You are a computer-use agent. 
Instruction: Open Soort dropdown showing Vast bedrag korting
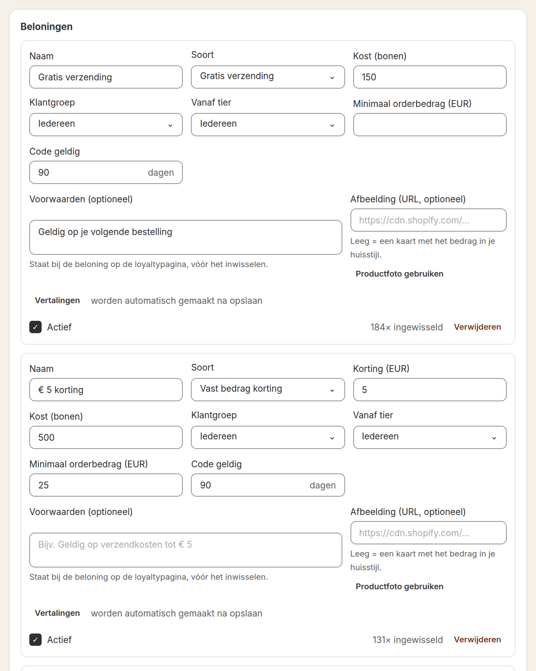268,389
